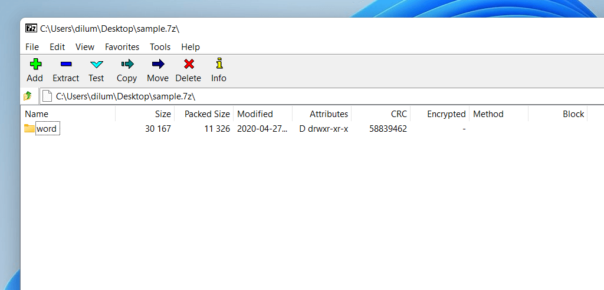Sort by Encrypted column header

click(x=439, y=114)
